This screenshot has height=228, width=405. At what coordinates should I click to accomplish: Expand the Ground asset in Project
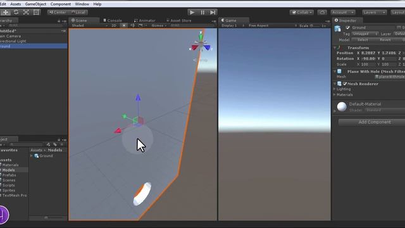[x=32, y=156]
